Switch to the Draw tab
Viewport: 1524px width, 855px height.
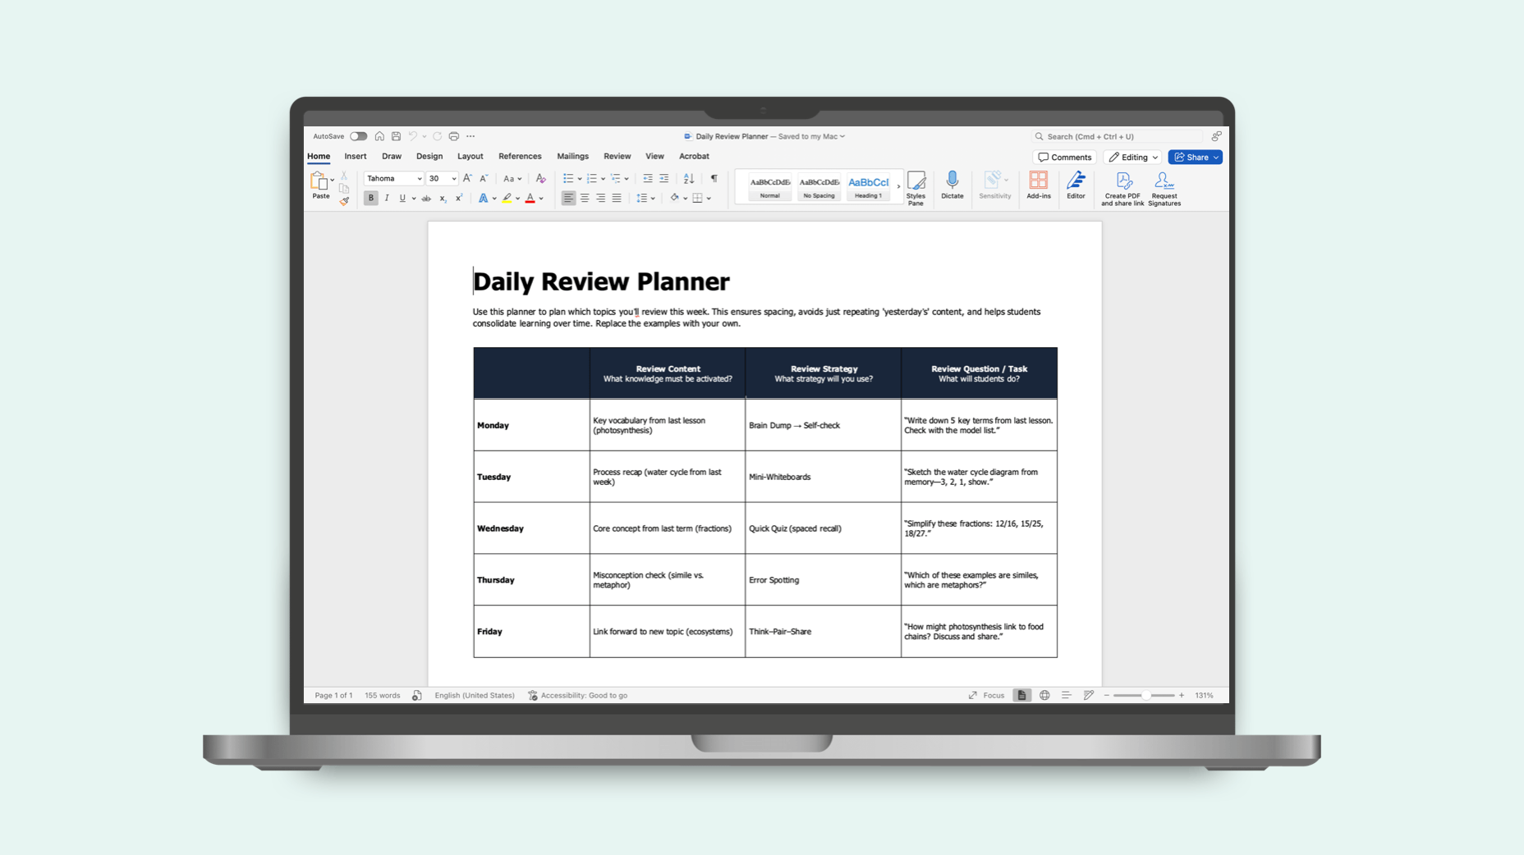[392, 156]
